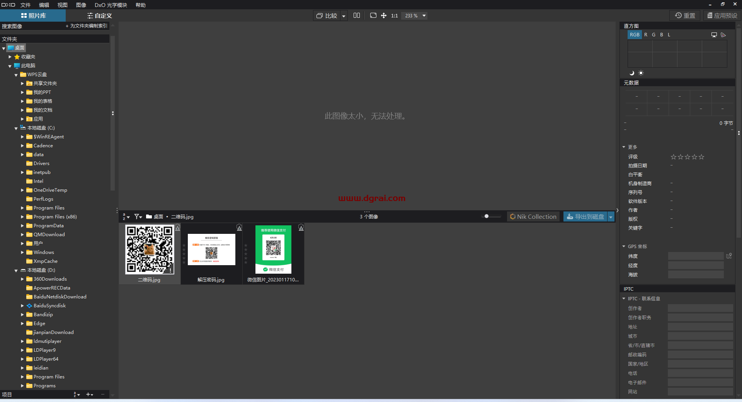Launch Nik Collection plugin
Screen dimensions: 742x402
533,217
